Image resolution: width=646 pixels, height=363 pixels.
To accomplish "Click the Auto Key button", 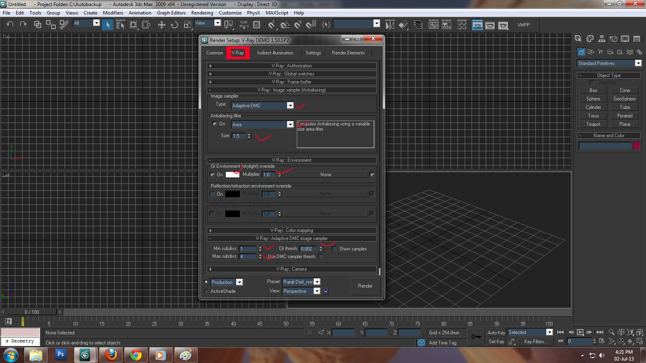I will coord(496,333).
